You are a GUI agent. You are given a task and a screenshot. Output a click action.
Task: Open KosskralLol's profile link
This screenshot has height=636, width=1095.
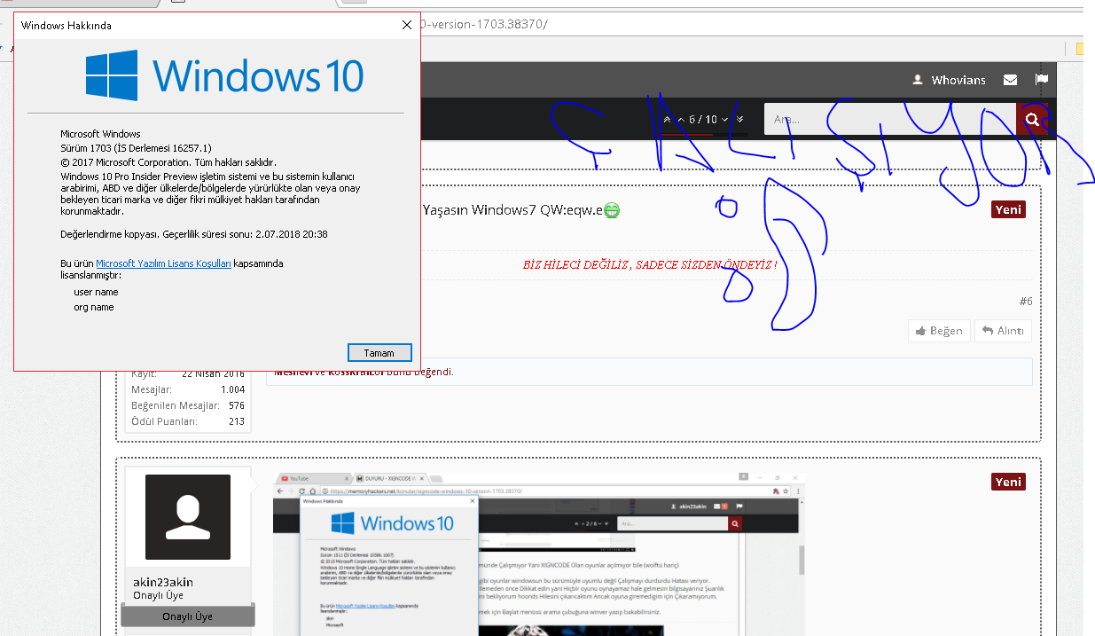click(x=357, y=372)
